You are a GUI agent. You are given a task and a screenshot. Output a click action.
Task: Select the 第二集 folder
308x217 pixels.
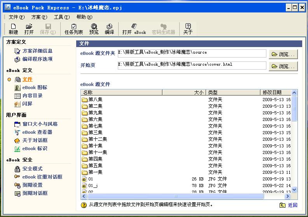click(92, 106)
